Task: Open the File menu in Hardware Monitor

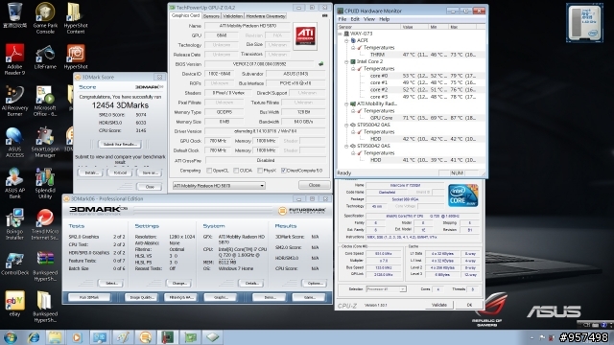Action: (342, 19)
